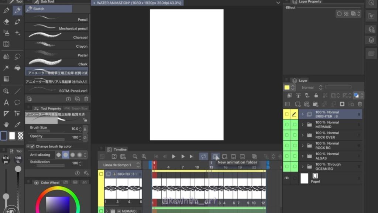Select the Pencil tool in tool palette
This screenshot has width=378, height=213.
(x=17, y=10)
